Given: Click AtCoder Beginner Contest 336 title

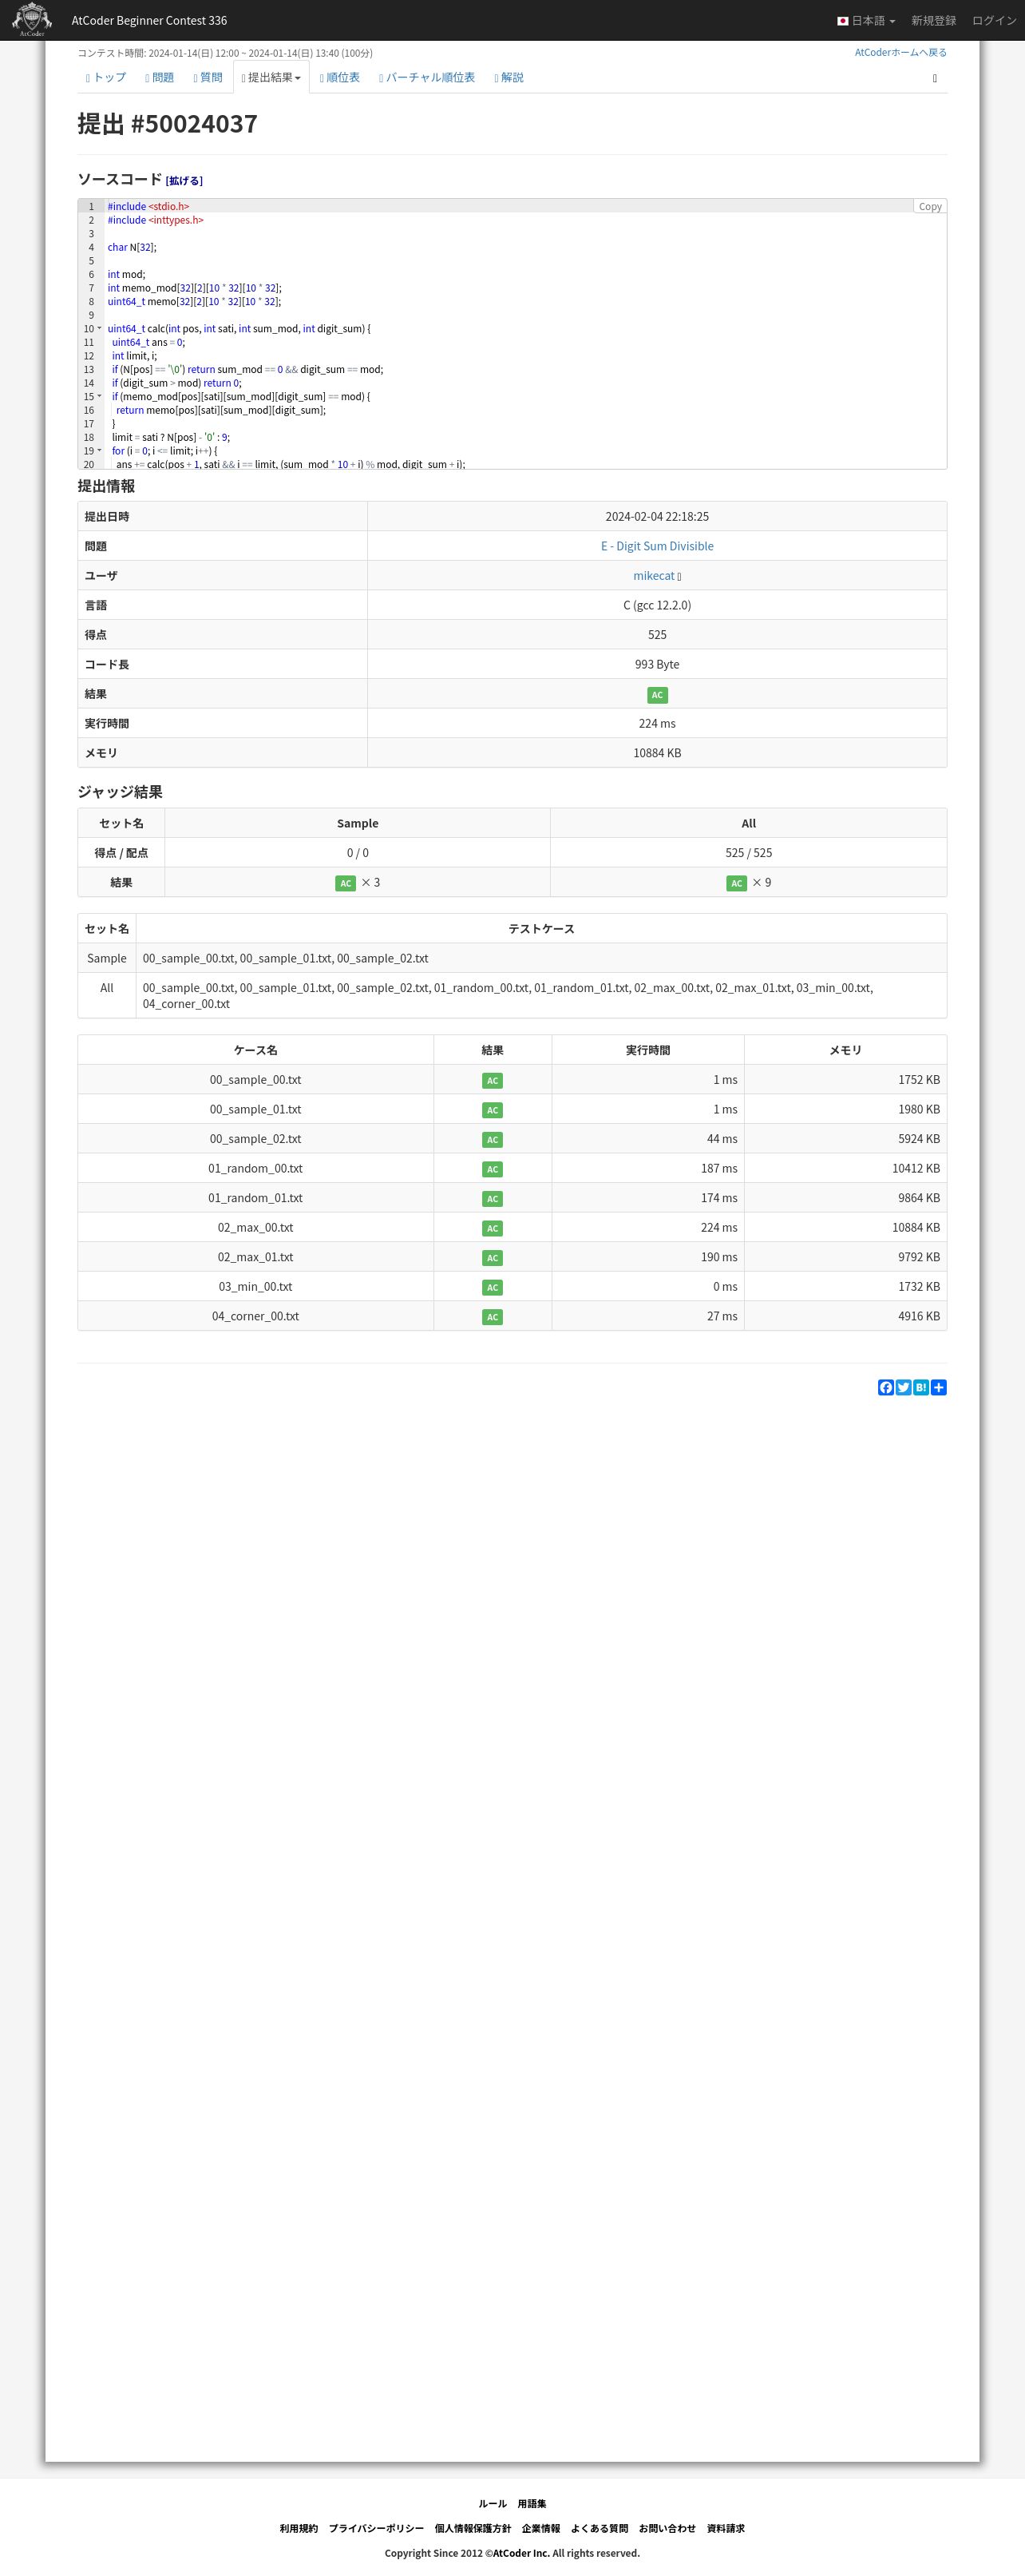Looking at the screenshot, I should click(x=148, y=20).
